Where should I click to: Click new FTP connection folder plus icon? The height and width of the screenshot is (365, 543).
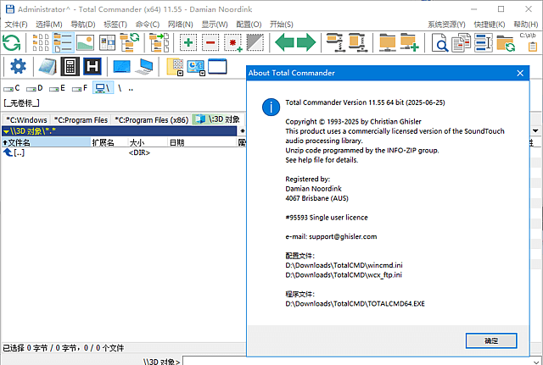tap(409, 43)
